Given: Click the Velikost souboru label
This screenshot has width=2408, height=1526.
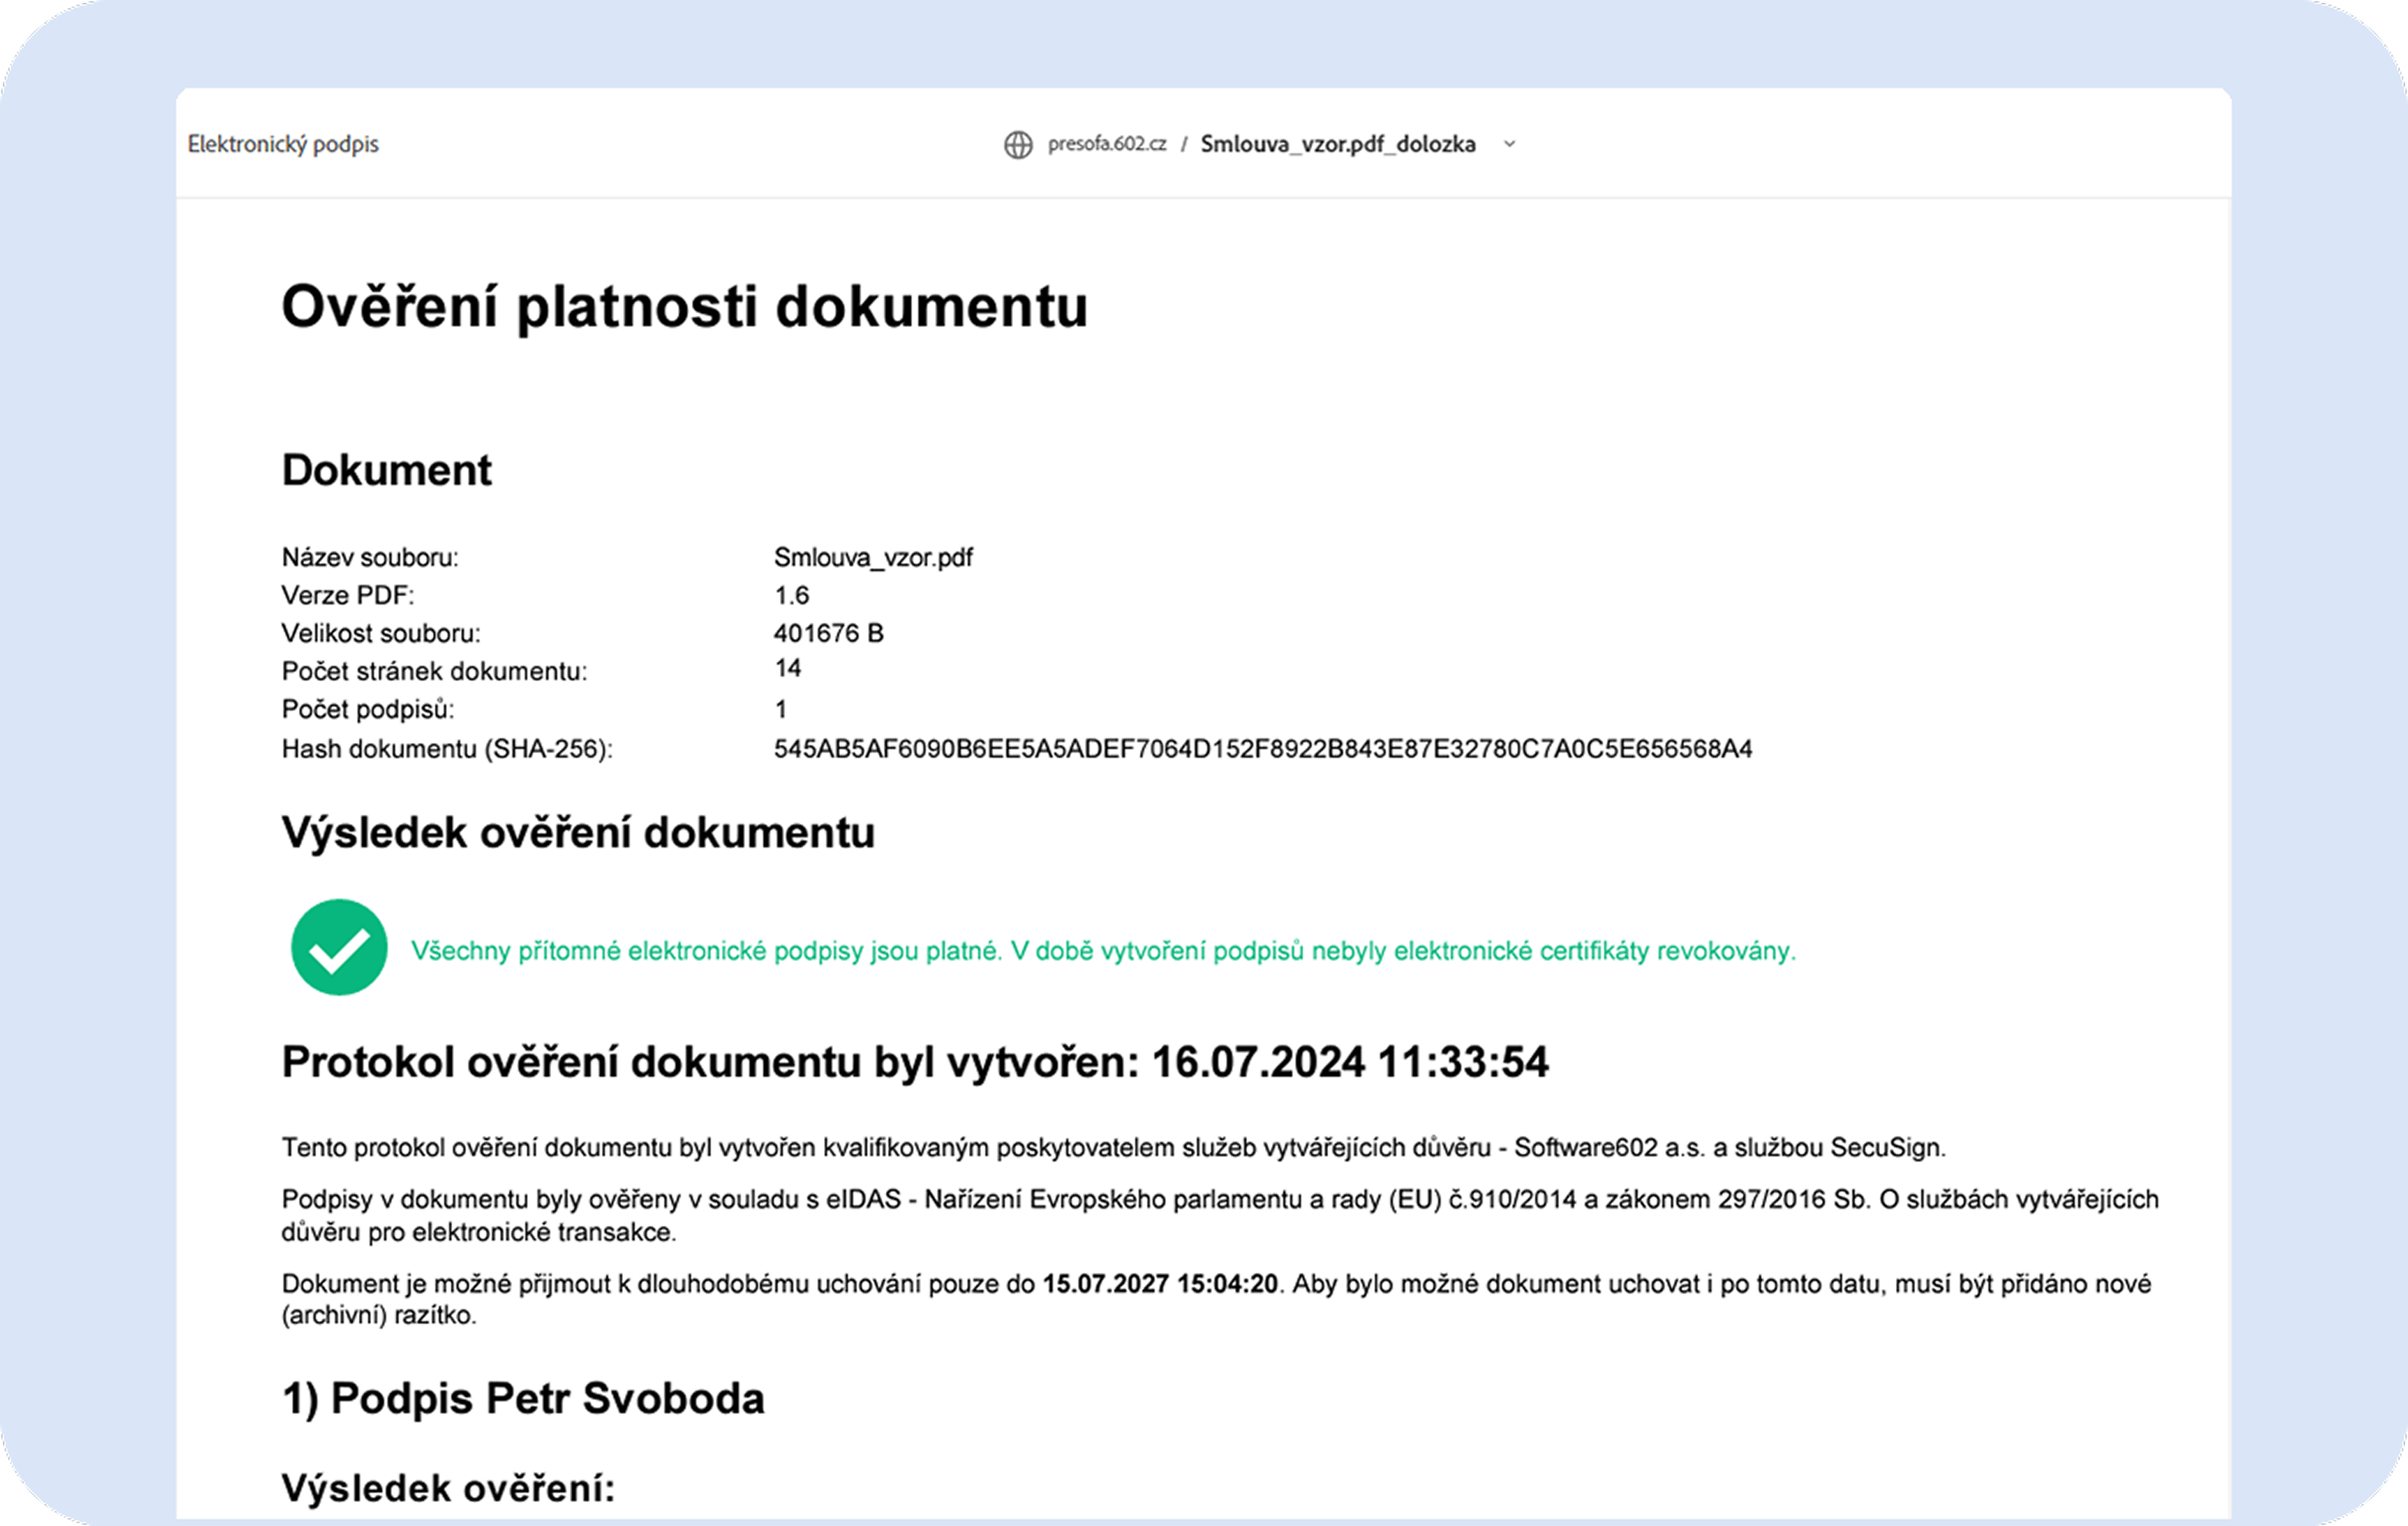Looking at the screenshot, I should pos(381,633).
